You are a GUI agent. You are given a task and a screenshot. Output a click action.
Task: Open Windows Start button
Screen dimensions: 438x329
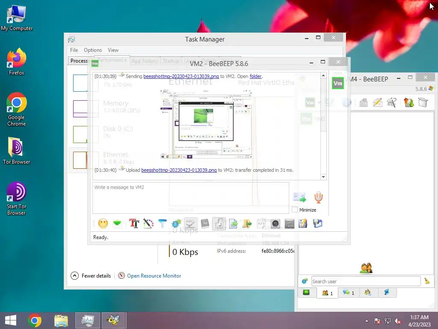tap(11, 320)
